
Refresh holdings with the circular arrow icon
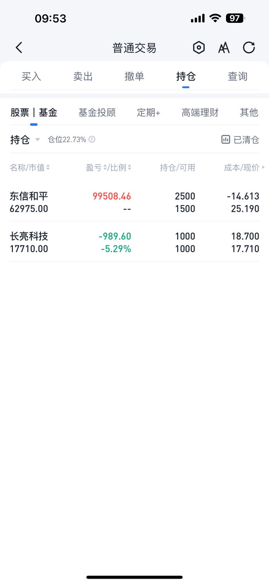click(249, 47)
